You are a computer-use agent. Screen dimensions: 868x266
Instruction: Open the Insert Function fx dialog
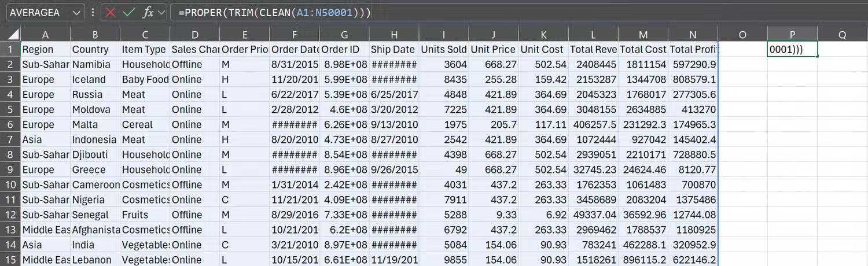pos(148,12)
